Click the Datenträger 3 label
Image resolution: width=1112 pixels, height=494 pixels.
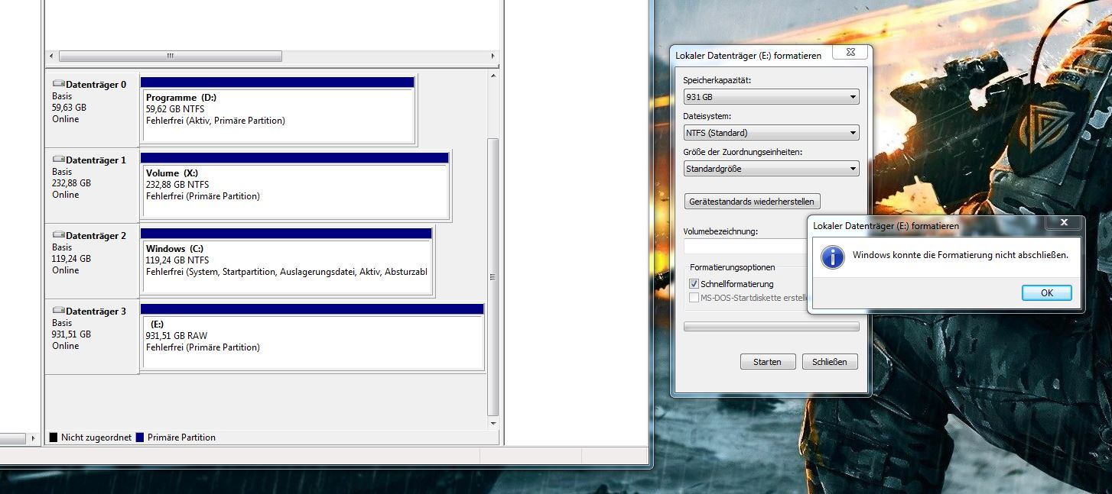[x=96, y=312]
